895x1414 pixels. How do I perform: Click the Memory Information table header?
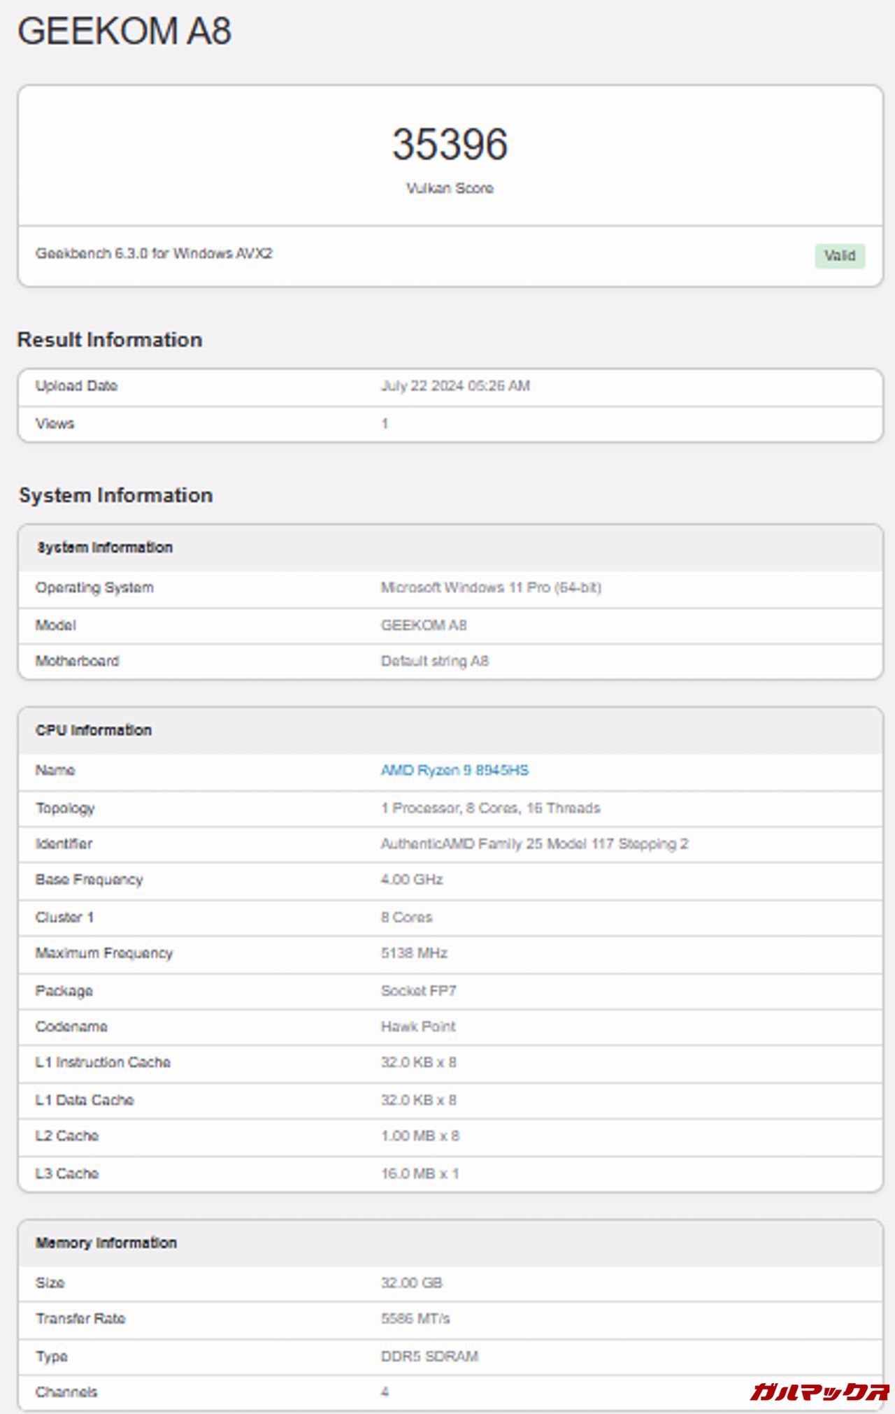[106, 1243]
